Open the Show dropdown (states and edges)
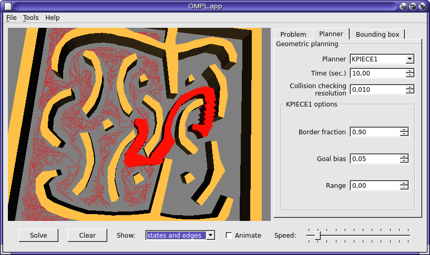Image resolution: width=430 pixels, height=255 pixels. [x=180, y=235]
